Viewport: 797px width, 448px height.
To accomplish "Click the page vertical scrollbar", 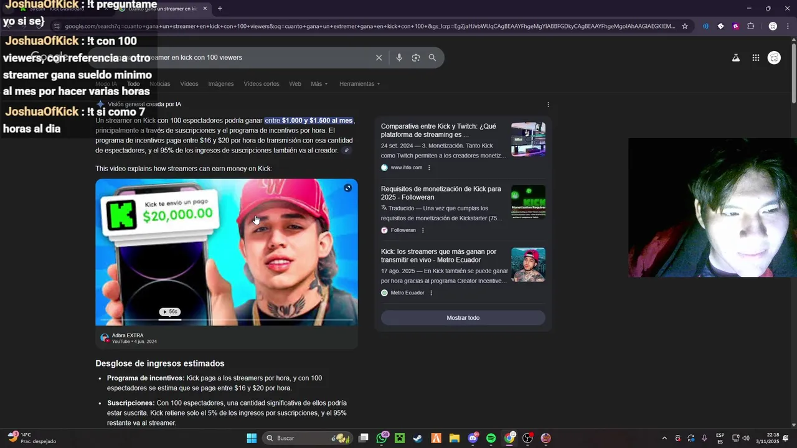I will 793,75.
